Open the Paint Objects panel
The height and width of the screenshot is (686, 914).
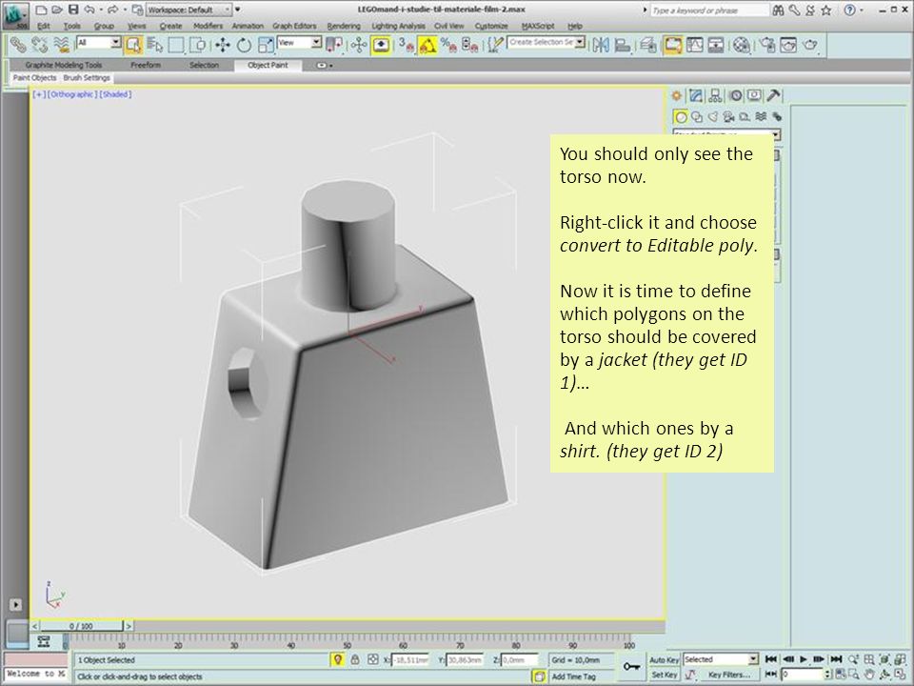(x=35, y=78)
